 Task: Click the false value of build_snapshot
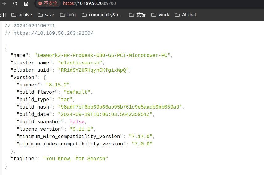(x=77, y=122)
